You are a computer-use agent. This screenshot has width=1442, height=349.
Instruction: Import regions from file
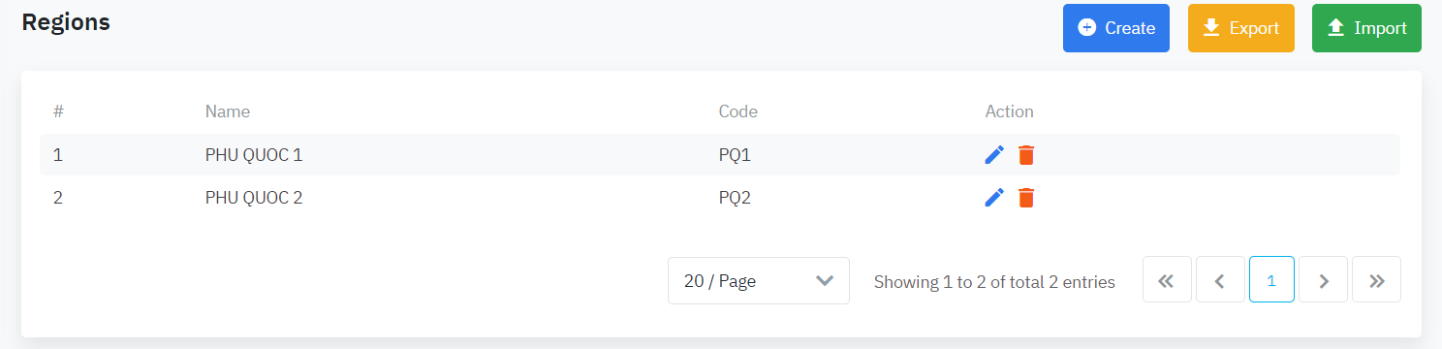pos(1366,28)
